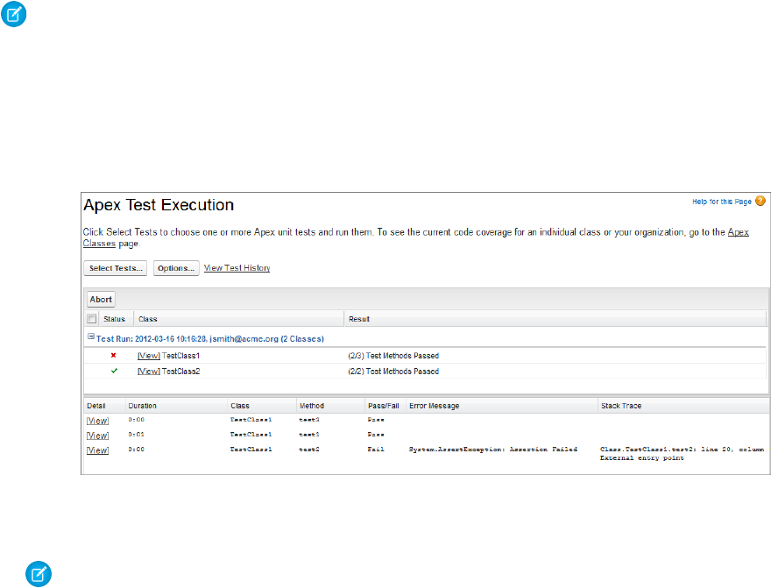Click the Pass/Fail column header

point(384,406)
